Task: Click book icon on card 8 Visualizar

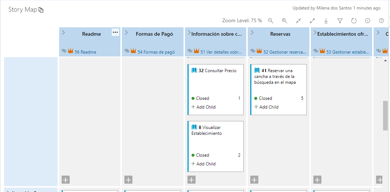Action: point(194,127)
